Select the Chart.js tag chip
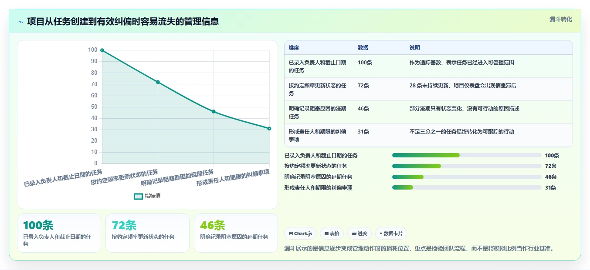590x270 pixels. click(x=300, y=233)
